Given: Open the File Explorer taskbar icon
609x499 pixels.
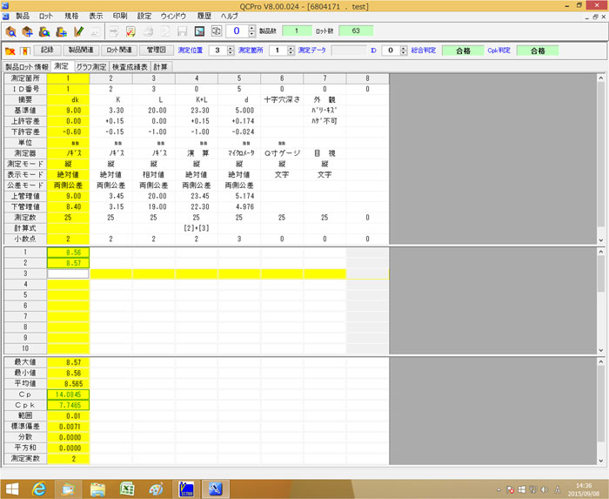Looking at the screenshot, I should click(x=97, y=489).
